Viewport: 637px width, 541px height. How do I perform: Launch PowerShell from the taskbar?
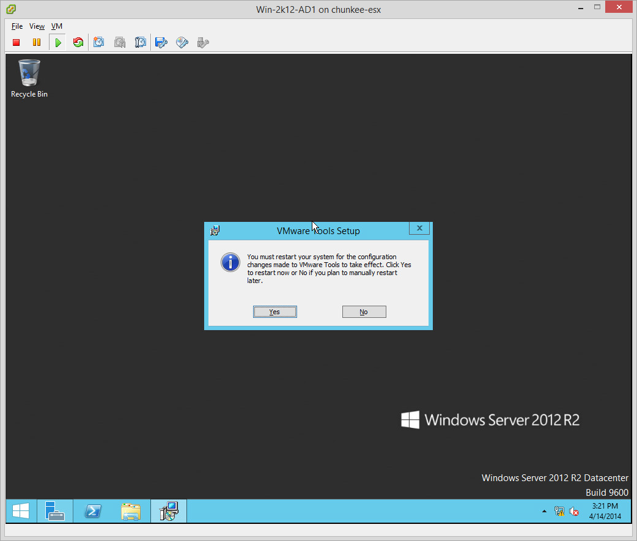tap(92, 511)
